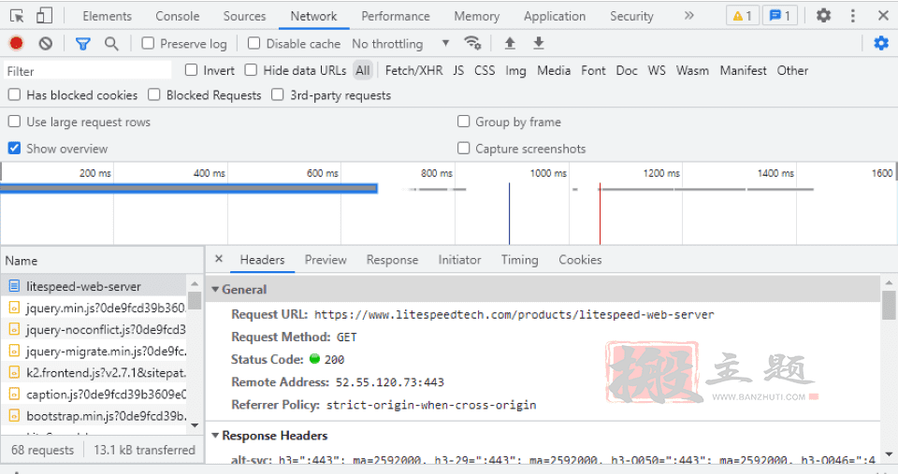Open the Sources tab
The height and width of the screenshot is (474, 898).
244,16
